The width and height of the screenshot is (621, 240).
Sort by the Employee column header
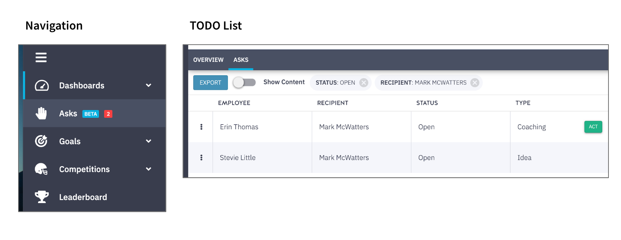click(x=234, y=103)
